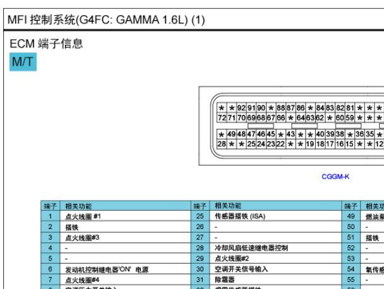Click pin 19 in the connector diagram
This screenshot has width=384, height=289.
point(310,144)
